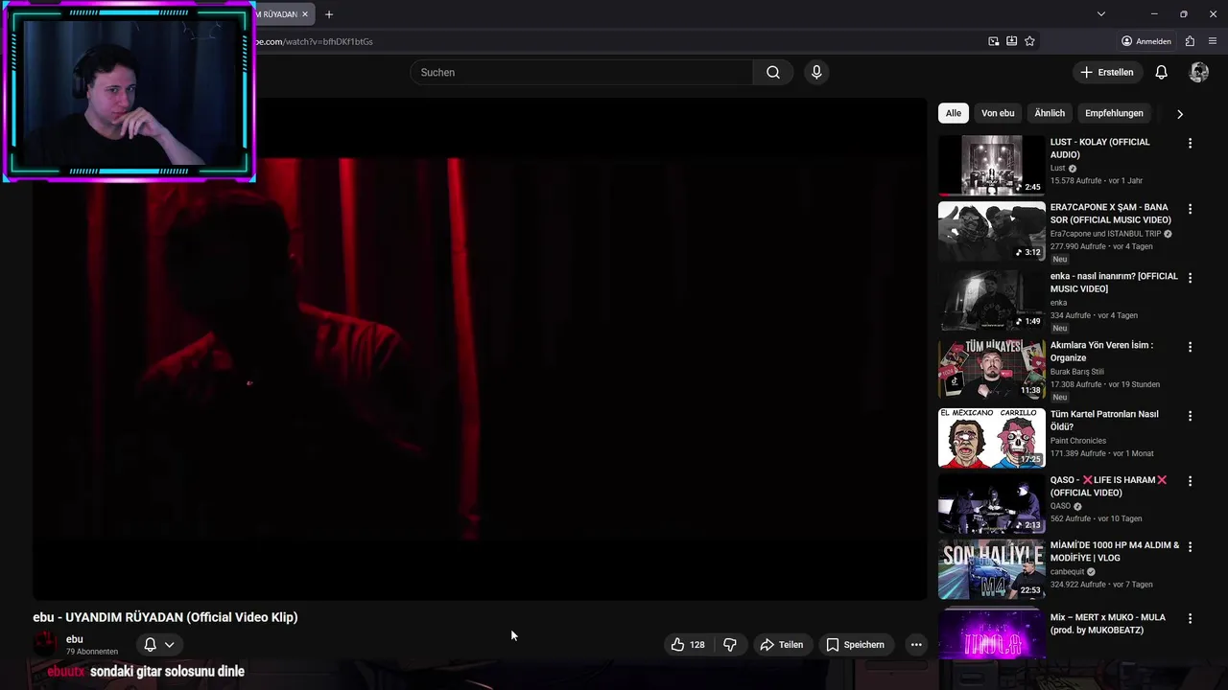Select the Empfehlungen filter chip
1228x690 pixels.
coord(1114,113)
